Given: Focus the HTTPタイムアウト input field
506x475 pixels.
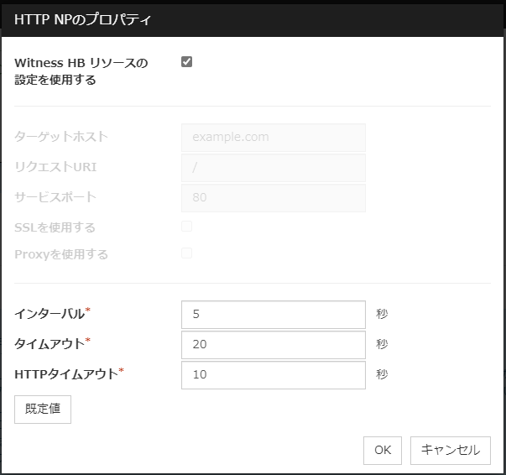Looking at the screenshot, I should coord(273,374).
